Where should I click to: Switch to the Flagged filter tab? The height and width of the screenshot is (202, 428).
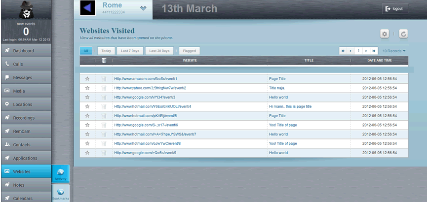189,51
